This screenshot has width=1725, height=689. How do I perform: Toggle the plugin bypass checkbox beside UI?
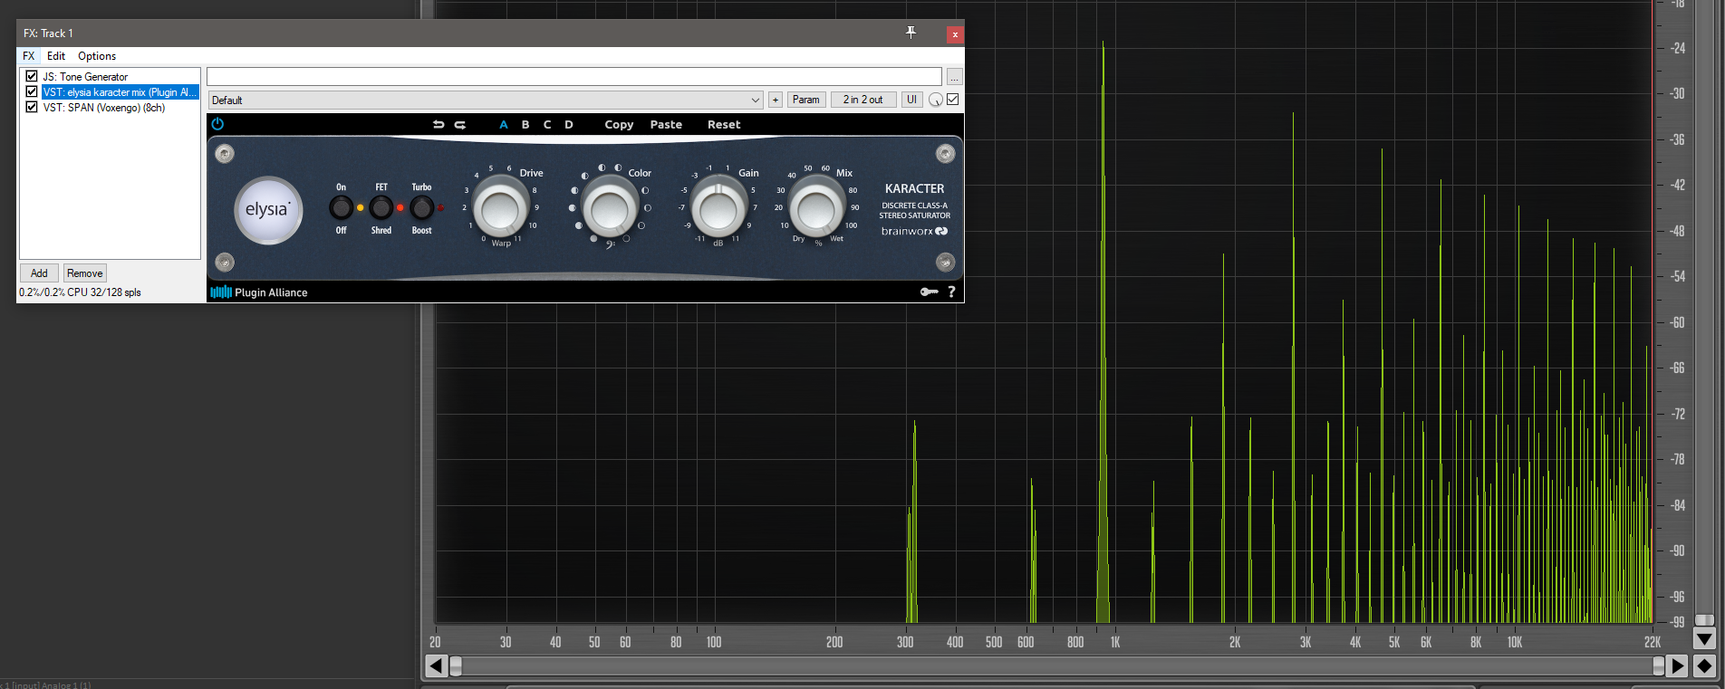click(953, 100)
